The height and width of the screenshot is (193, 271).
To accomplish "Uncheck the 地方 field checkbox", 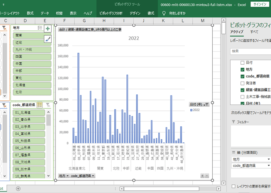I will pyautogui.click(x=242, y=70).
